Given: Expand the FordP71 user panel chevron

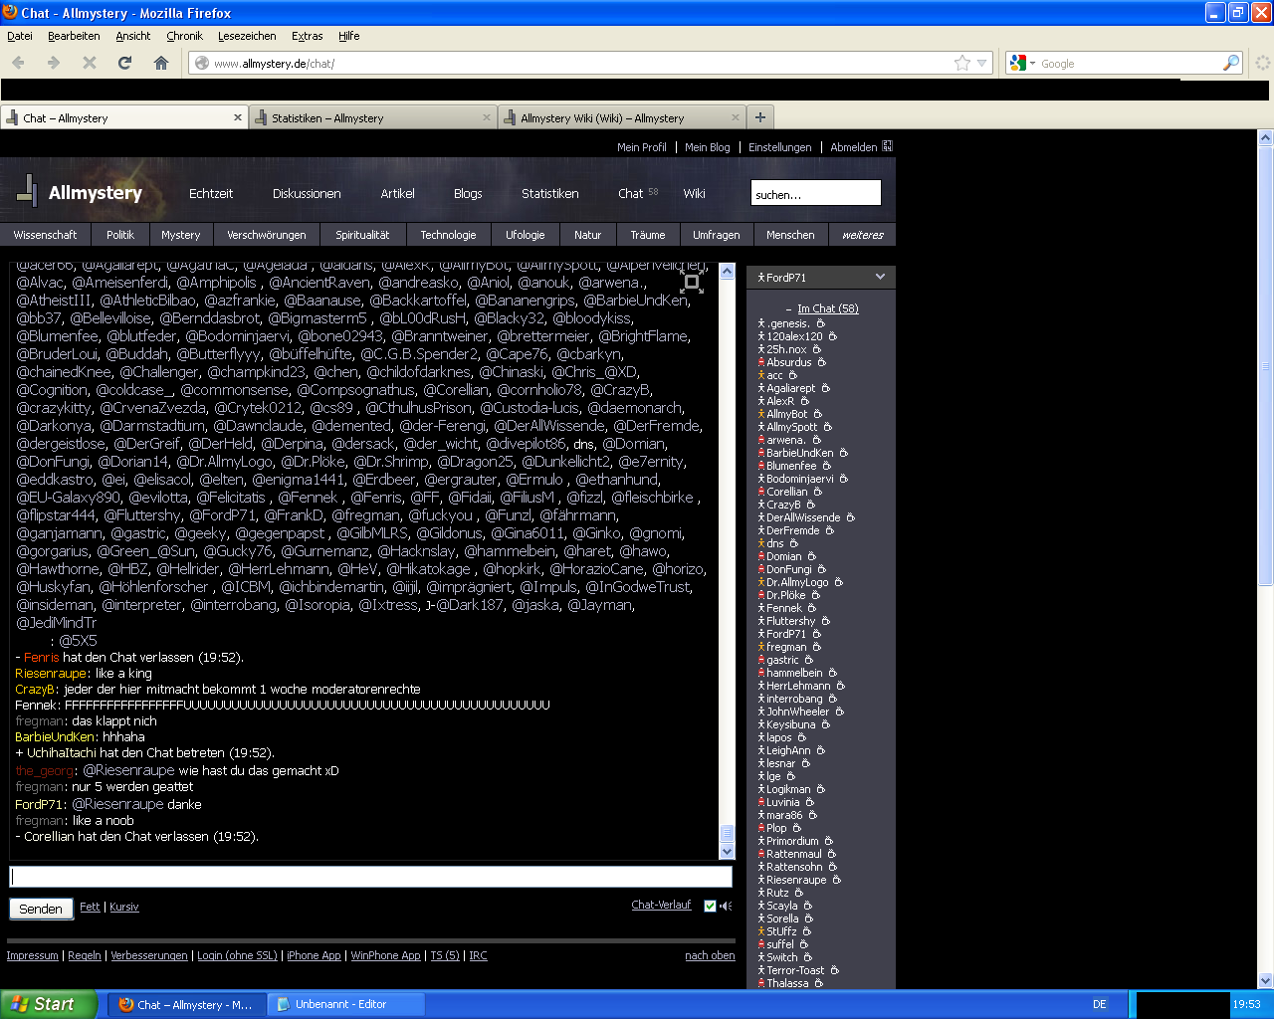Looking at the screenshot, I should click(x=880, y=277).
